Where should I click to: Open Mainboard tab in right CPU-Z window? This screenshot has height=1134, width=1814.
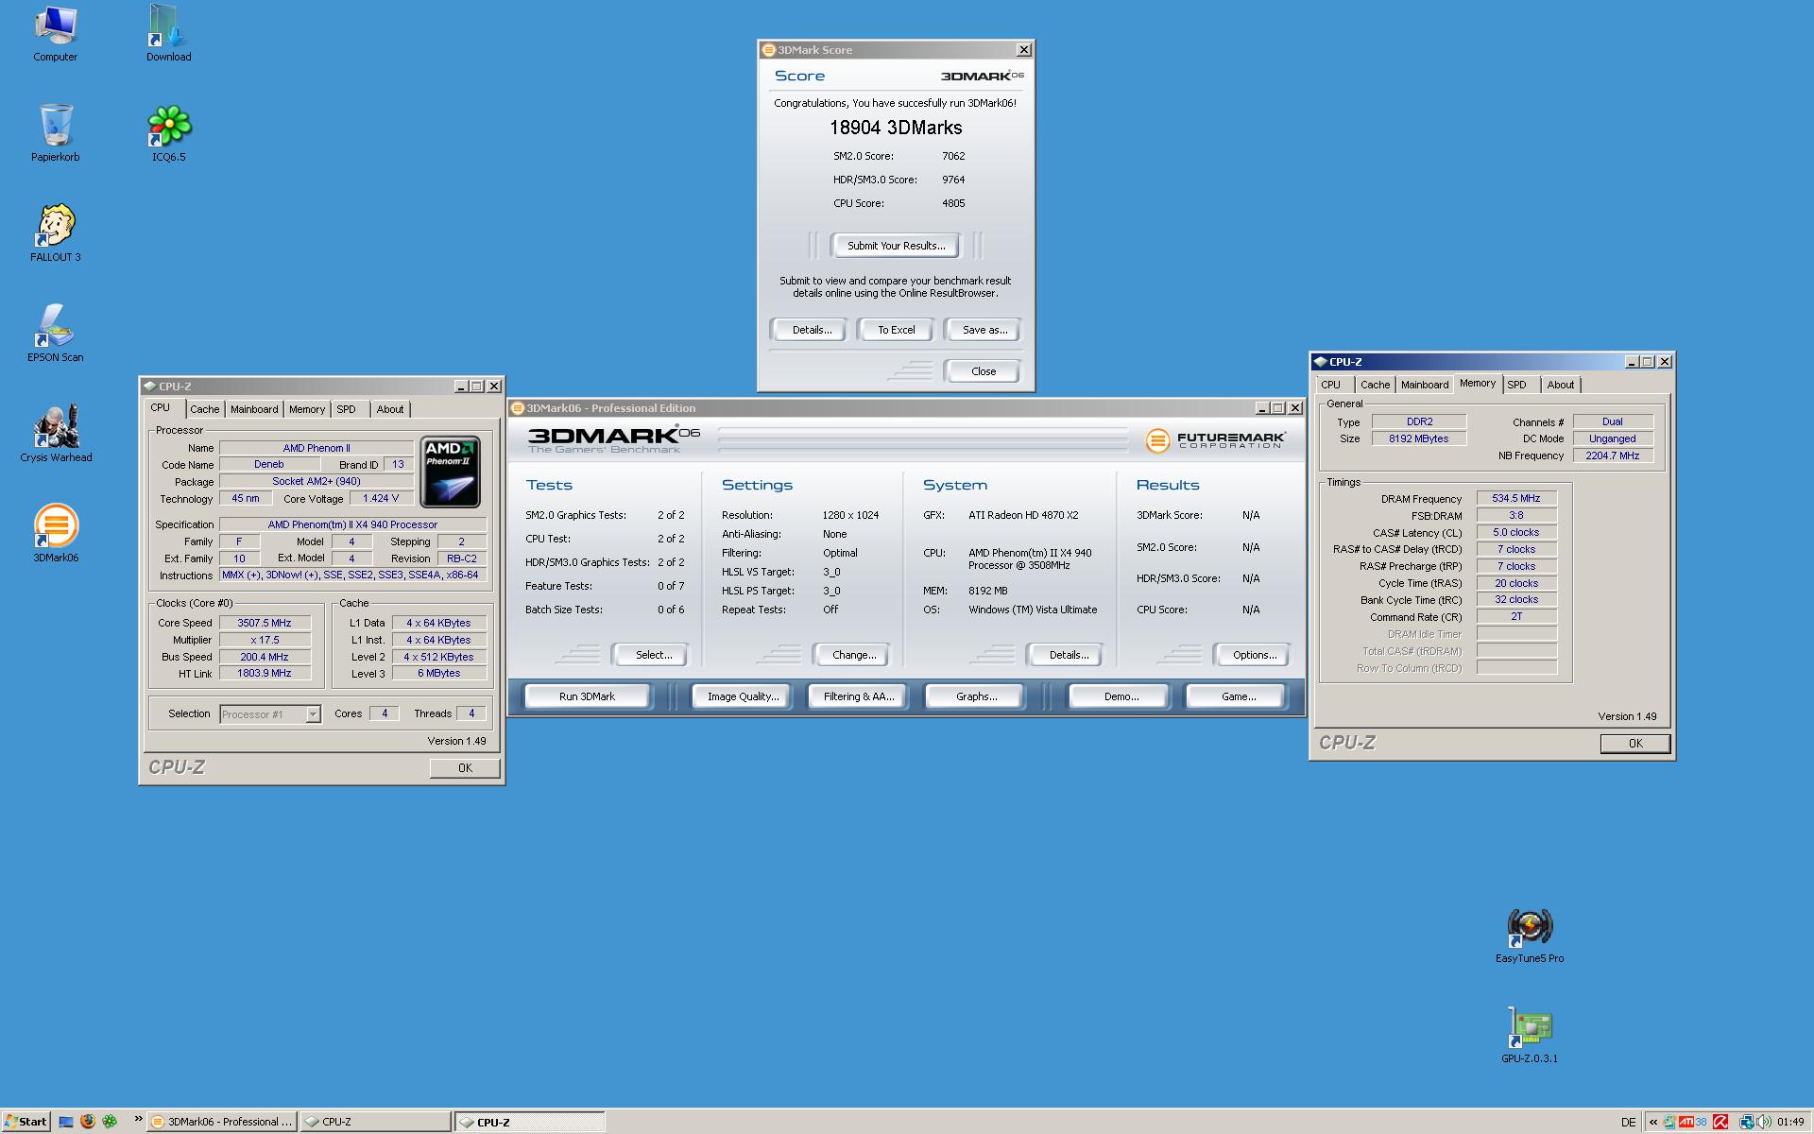[x=1425, y=385]
